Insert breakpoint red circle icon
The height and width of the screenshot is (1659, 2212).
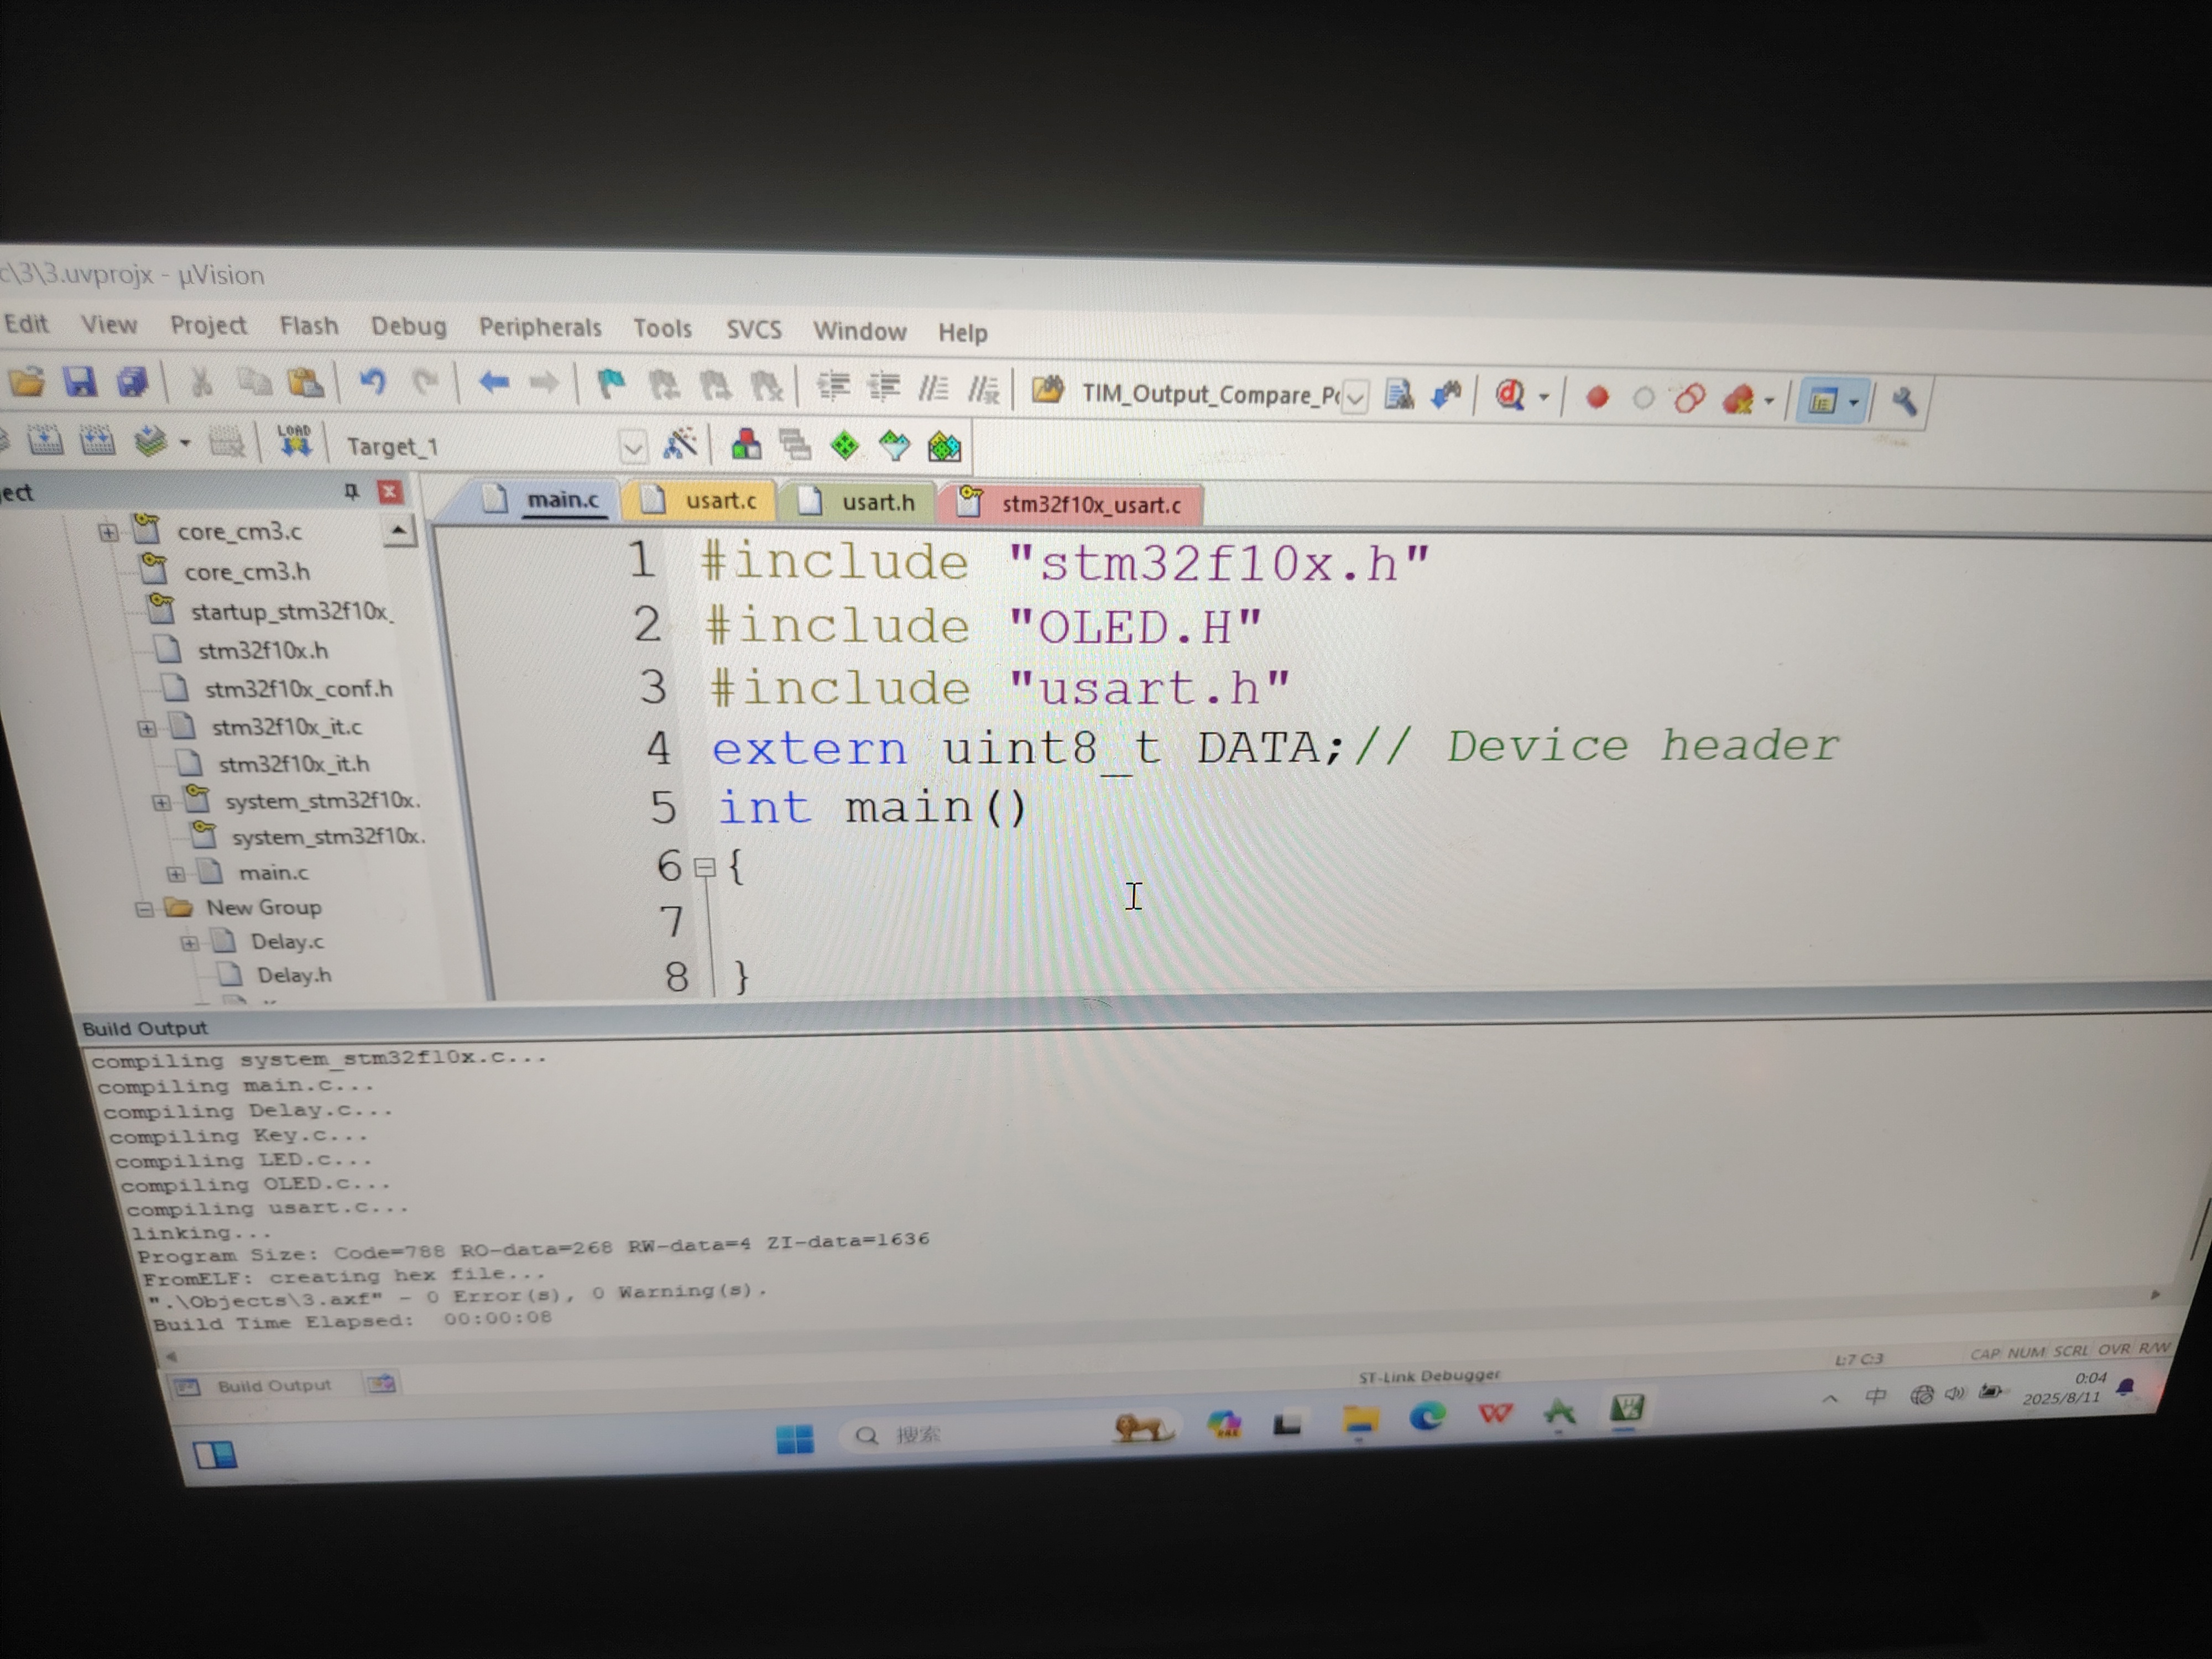click(x=1598, y=397)
